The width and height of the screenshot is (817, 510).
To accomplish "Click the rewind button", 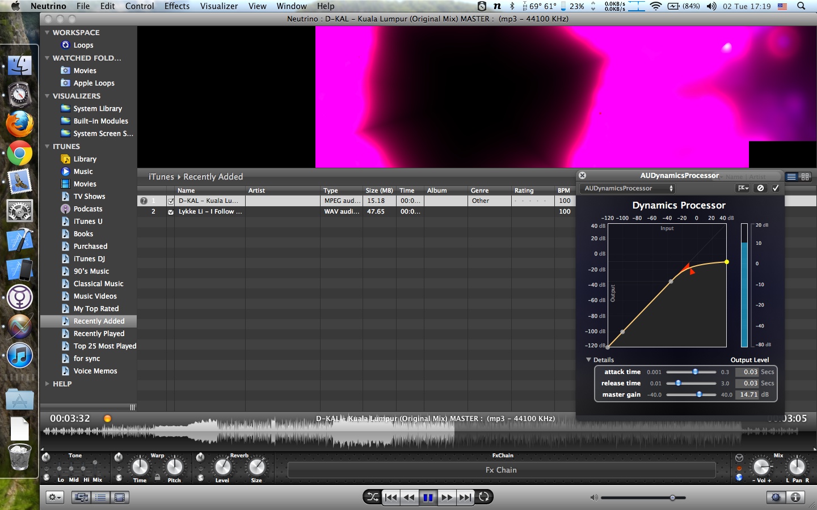I will pos(409,497).
